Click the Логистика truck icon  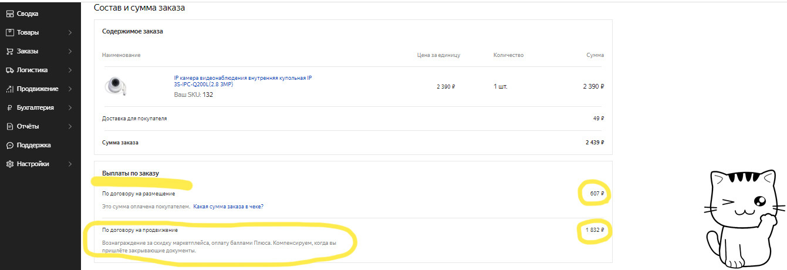pos(10,70)
